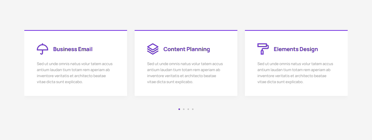Switch to the second carousel slide dot
Screen dimensions: 372x140
click(184, 109)
